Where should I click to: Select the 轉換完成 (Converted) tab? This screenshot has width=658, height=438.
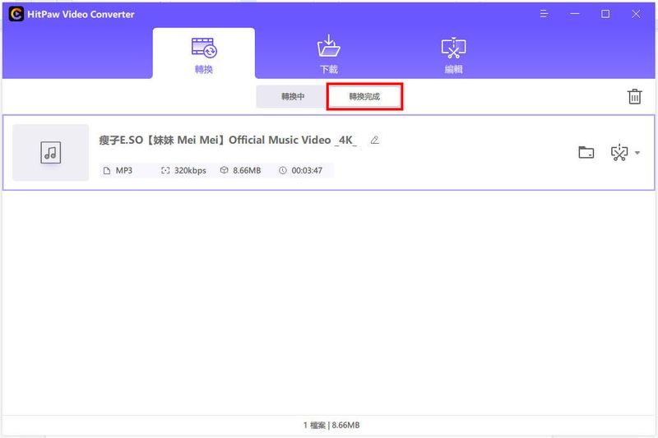[x=364, y=96]
